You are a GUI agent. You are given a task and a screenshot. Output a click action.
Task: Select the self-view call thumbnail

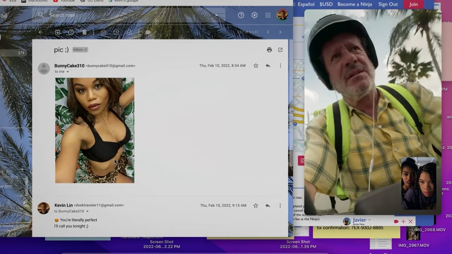pyautogui.click(x=419, y=183)
